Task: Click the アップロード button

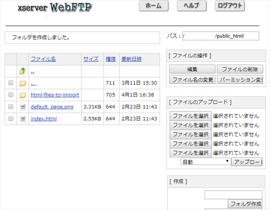Action: click(x=247, y=162)
